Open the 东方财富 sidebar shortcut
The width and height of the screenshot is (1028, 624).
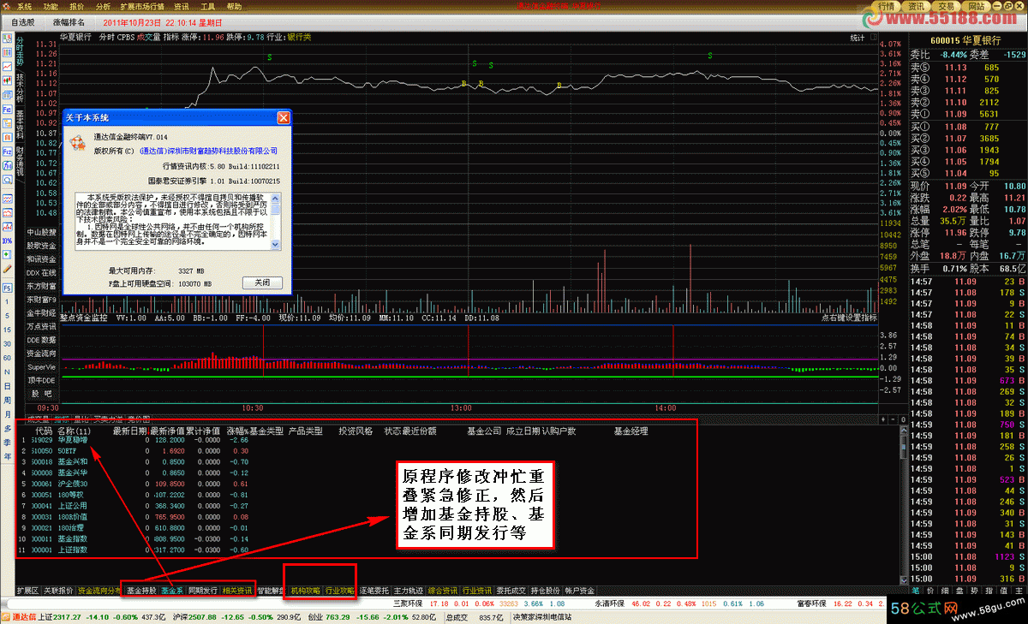(x=41, y=286)
